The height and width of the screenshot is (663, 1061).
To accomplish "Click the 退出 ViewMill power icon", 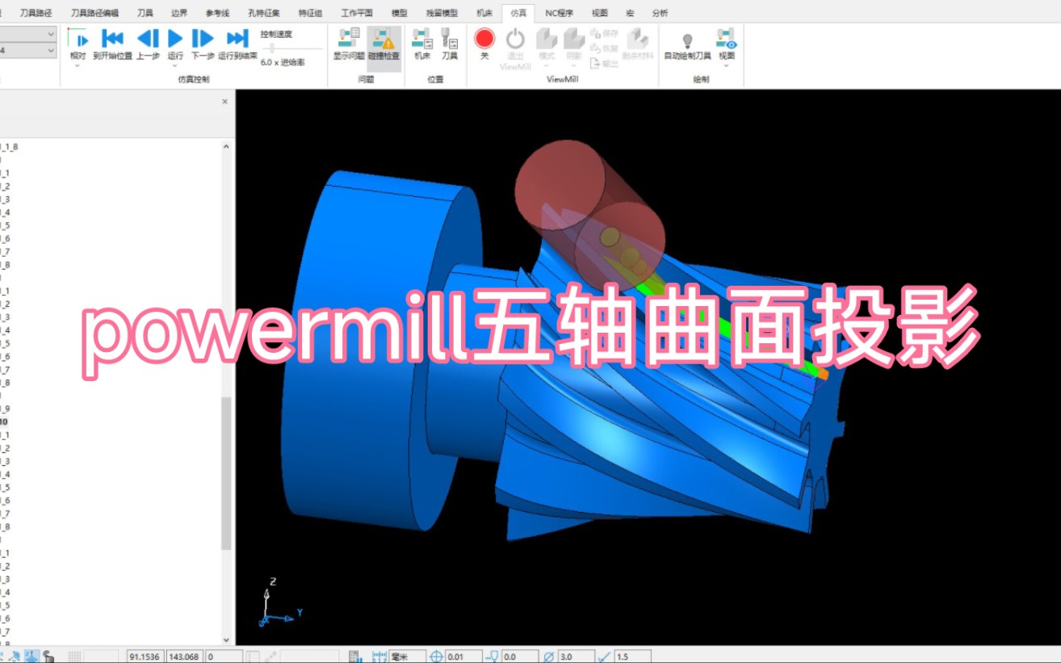I will coord(515,38).
